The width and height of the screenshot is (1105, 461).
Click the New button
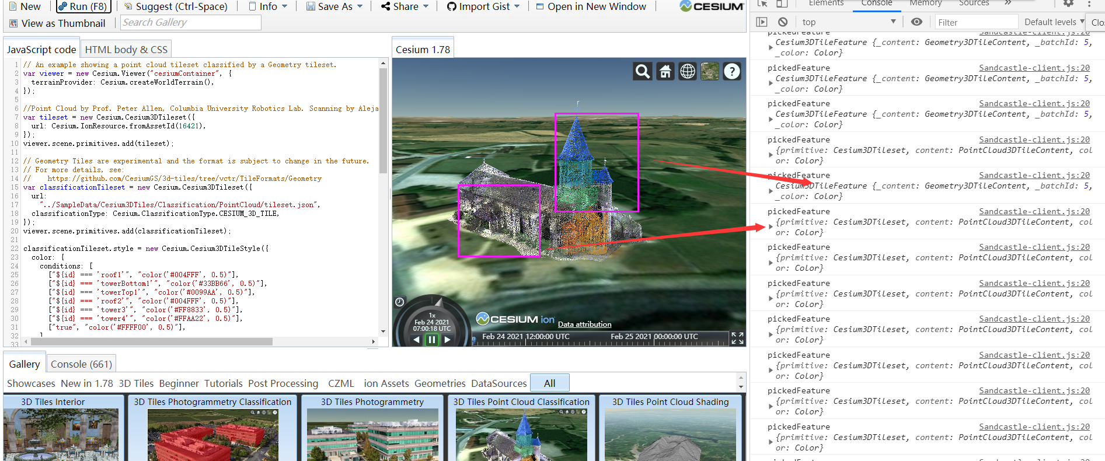coord(25,6)
